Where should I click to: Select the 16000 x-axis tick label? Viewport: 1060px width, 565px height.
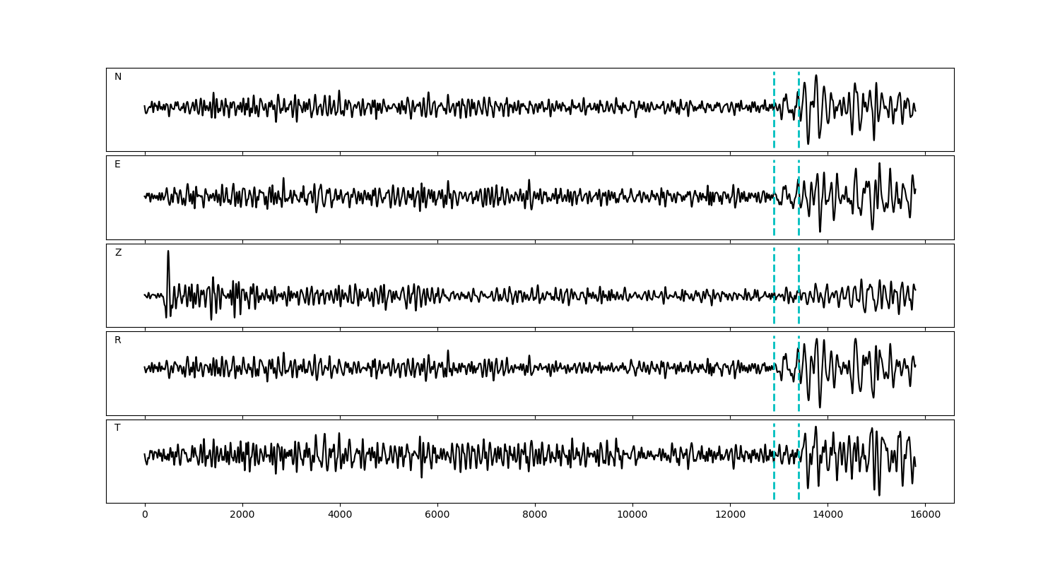925,516
